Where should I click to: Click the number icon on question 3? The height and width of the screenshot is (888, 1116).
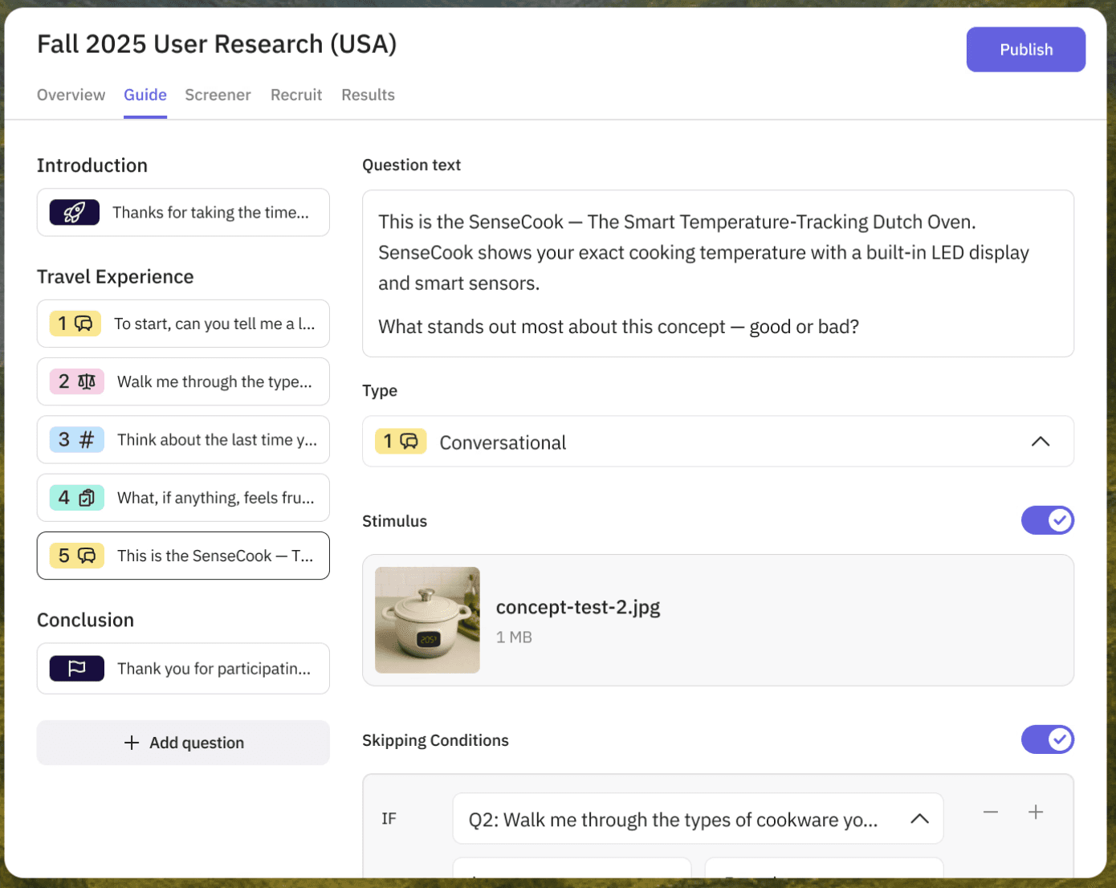click(x=87, y=439)
